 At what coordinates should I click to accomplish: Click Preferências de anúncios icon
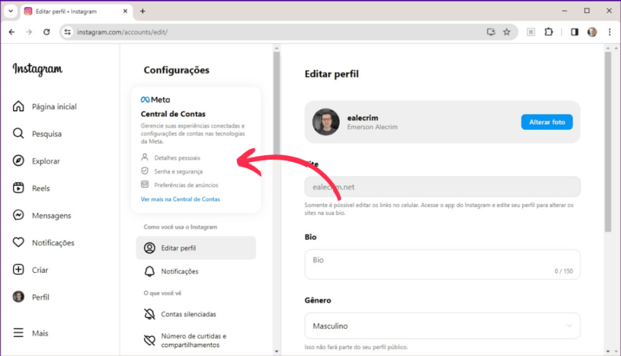tap(145, 184)
